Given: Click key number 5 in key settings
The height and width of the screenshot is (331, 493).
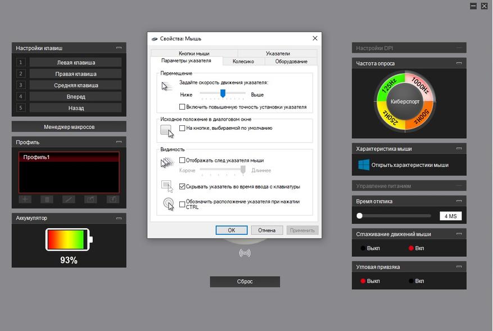Looking at the screenshot, I should point(21,108).
